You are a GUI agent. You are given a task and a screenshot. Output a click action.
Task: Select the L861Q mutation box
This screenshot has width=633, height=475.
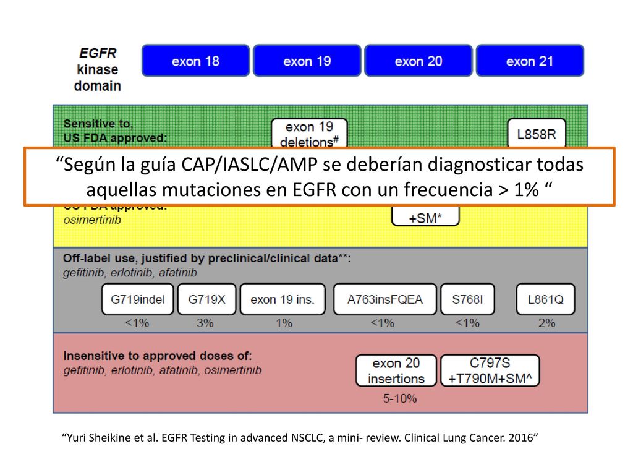[x=545, y=299]
